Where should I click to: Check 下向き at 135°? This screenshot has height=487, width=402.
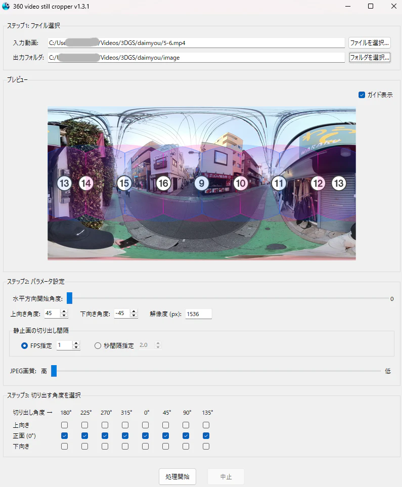(206, 447)
